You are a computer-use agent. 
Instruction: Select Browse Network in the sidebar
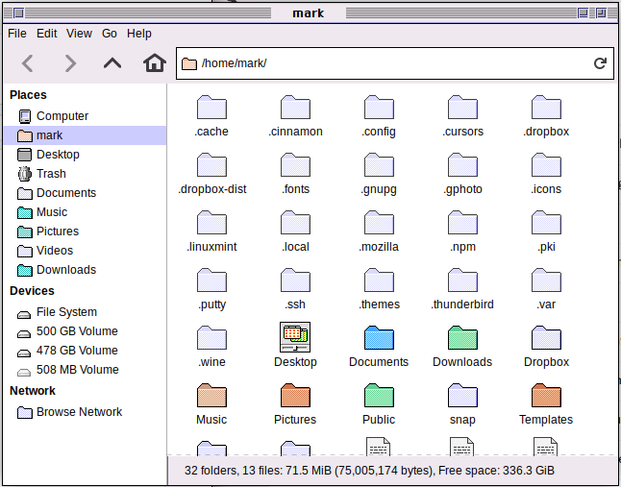coord(85,412)
